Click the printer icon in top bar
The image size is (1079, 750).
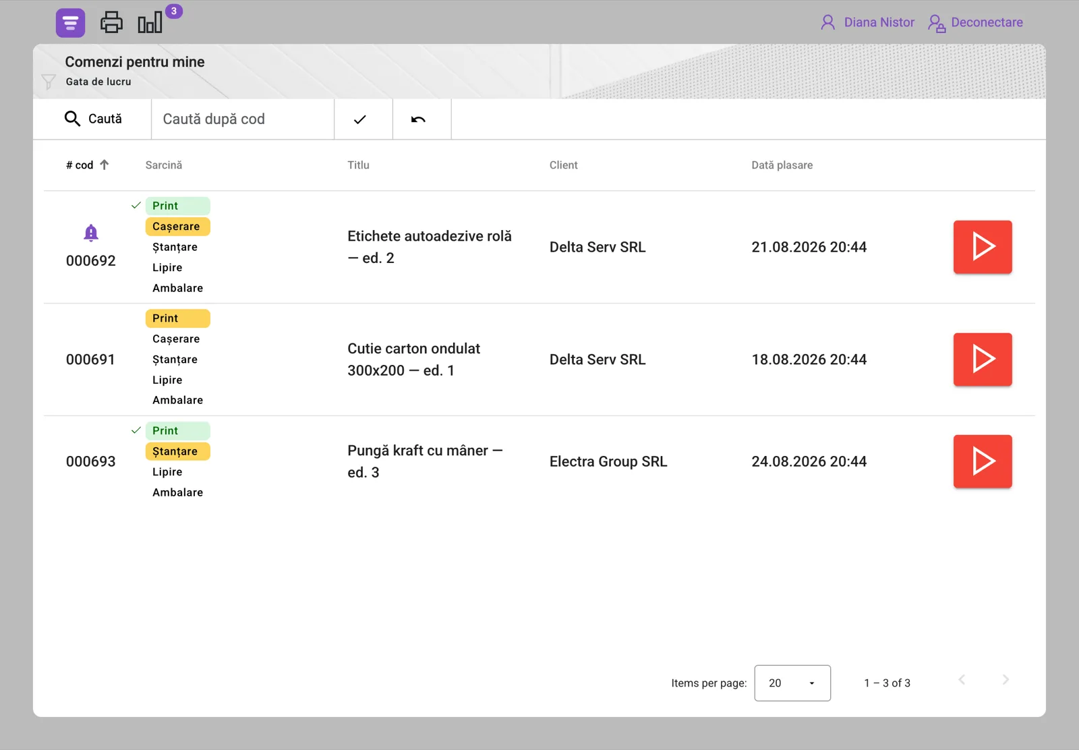point(111,23)
